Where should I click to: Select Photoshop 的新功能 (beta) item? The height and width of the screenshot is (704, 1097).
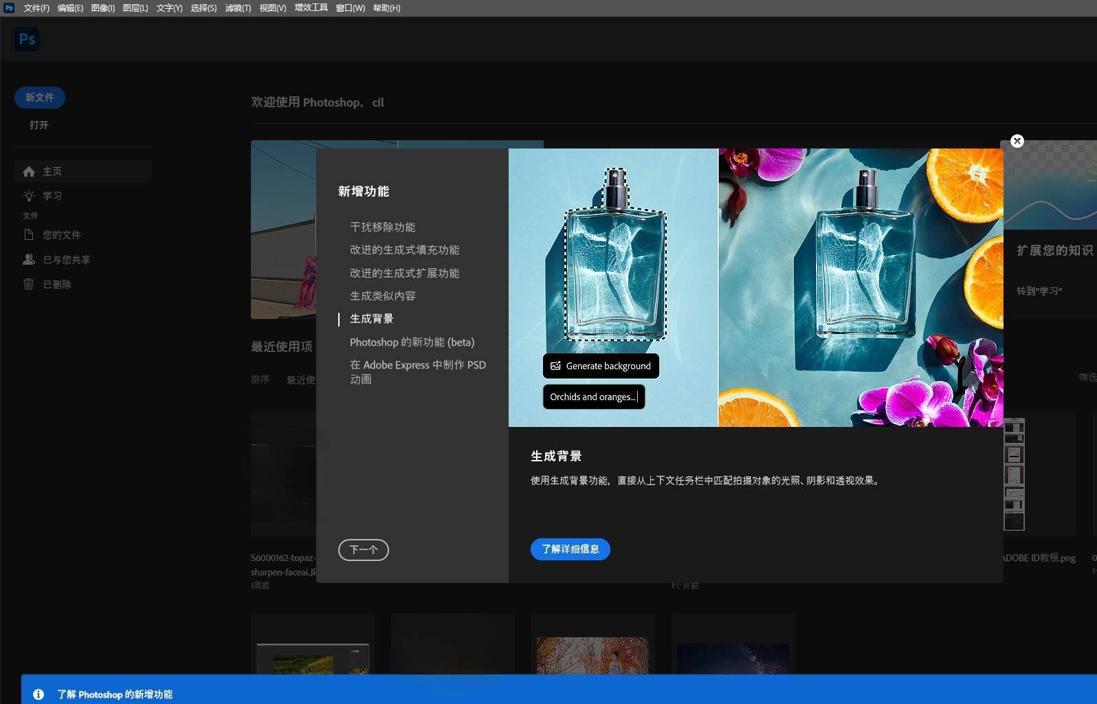[x=412, y=342]
